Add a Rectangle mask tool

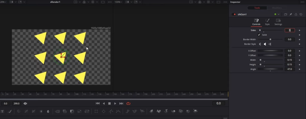pyautogui.click(x=96, y=112)
